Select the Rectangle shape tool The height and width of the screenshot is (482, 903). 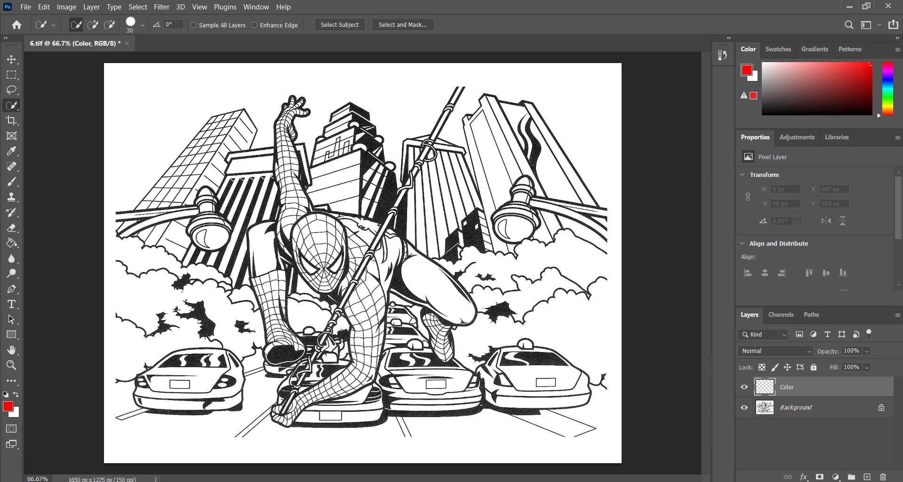point(11,335)
